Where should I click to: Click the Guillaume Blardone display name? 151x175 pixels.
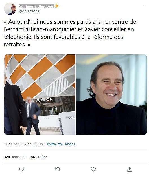(36, 6)
